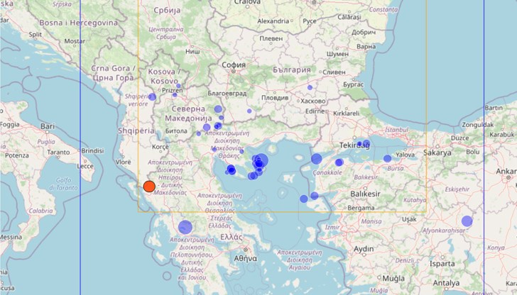Select the Istanbul city label
517x295 pixels.
point(396,130)
